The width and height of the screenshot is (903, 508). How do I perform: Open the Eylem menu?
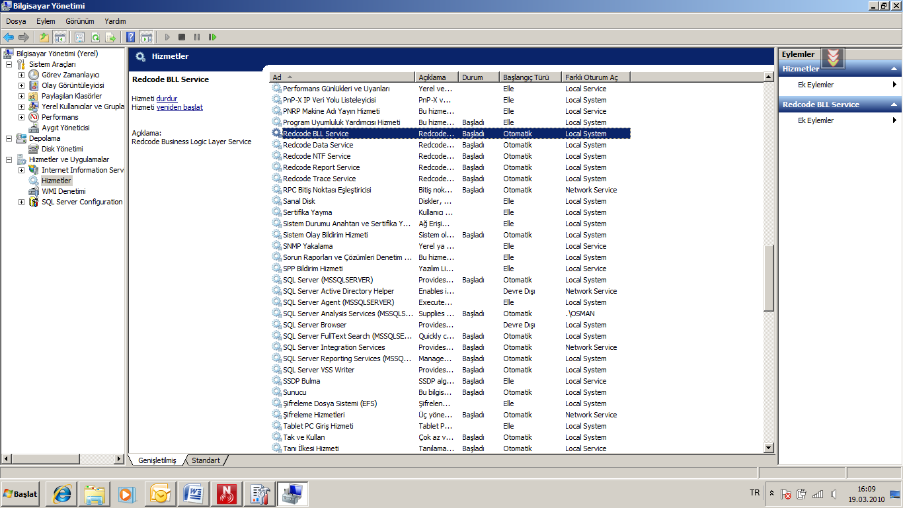46,21
